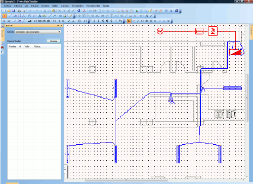This screenshot has width=253, height=184.
Task: Click the Save floppy disk icon
Action: [13, 11]
